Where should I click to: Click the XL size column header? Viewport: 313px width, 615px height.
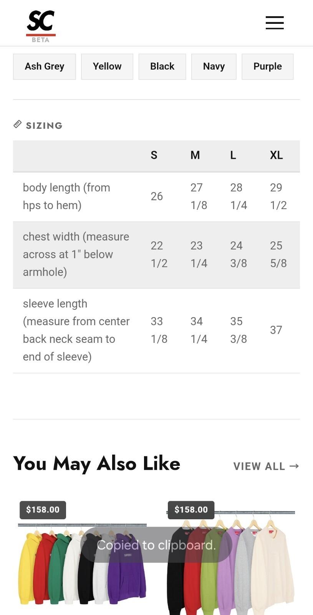click(x=277, y=155)
